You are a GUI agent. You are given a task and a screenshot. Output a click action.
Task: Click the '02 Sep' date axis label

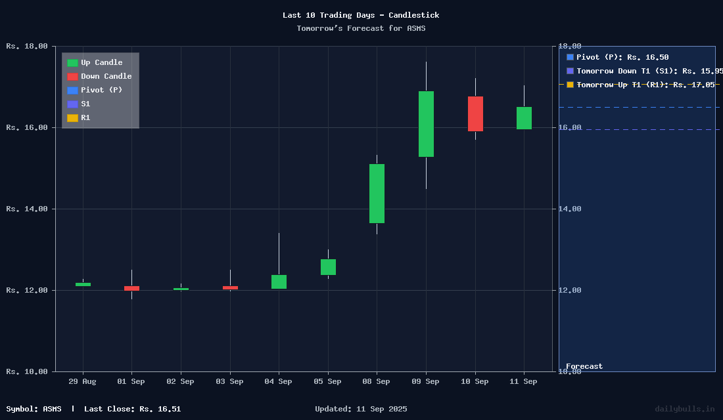point(180,381)
